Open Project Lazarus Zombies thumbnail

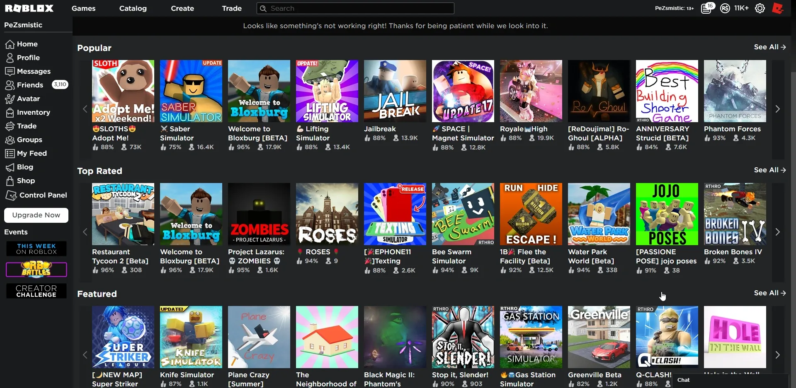(x=259, y=214)
